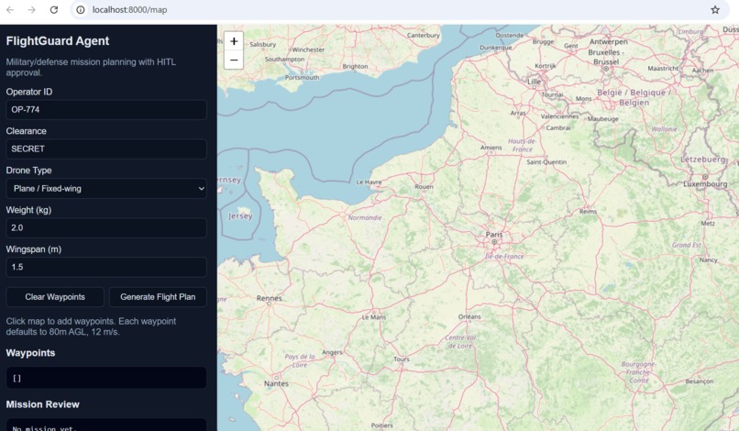The width and height of the screenshot is (739, 431).
Task: Click Le Mans on the map
Action: 374,317
